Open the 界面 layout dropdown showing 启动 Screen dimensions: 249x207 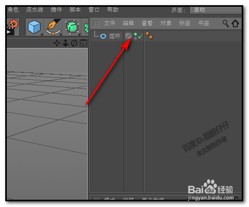[x=216, y=10]
